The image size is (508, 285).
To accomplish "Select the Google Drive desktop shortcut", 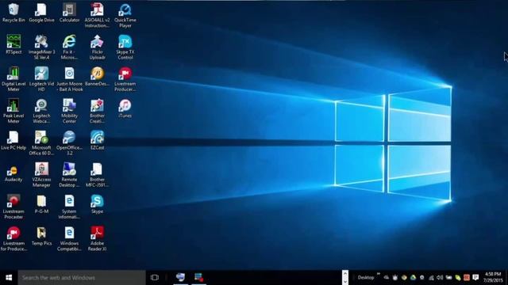I will [x=41, y=13].
